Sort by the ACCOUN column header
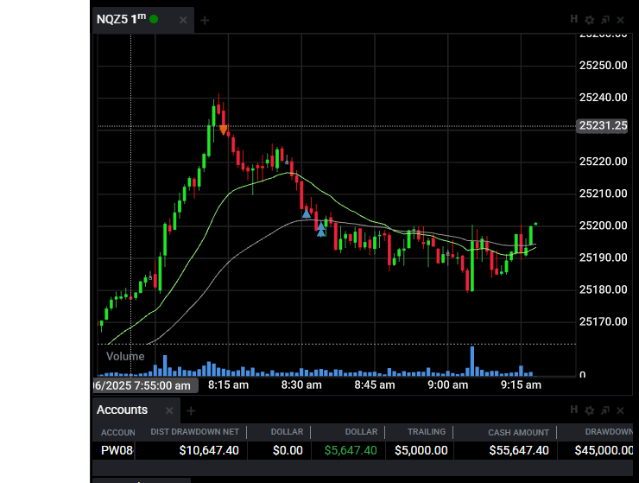Viewport: 639px width, 483px height. pyautogui.click(x=117, y=432)
